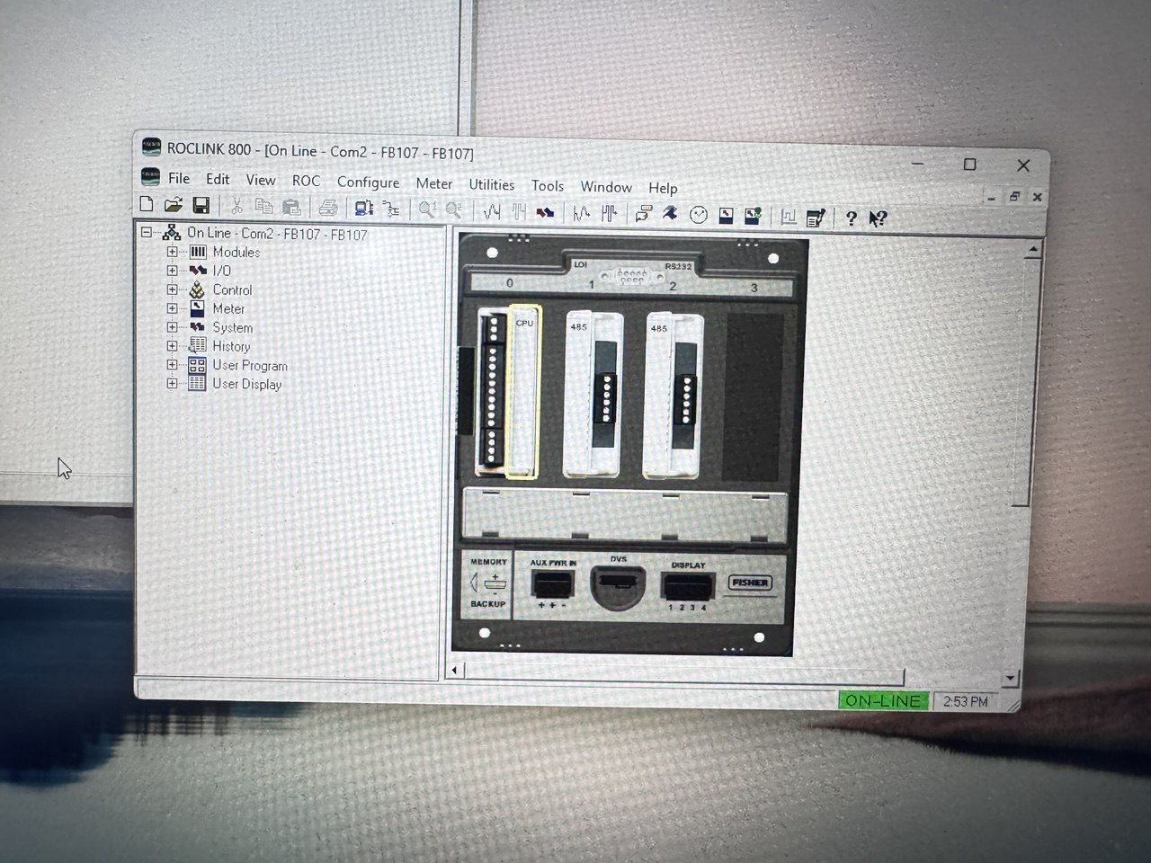Click the New file toolbar icon
Screen dimensions: 1151x863
pos(147,205)
